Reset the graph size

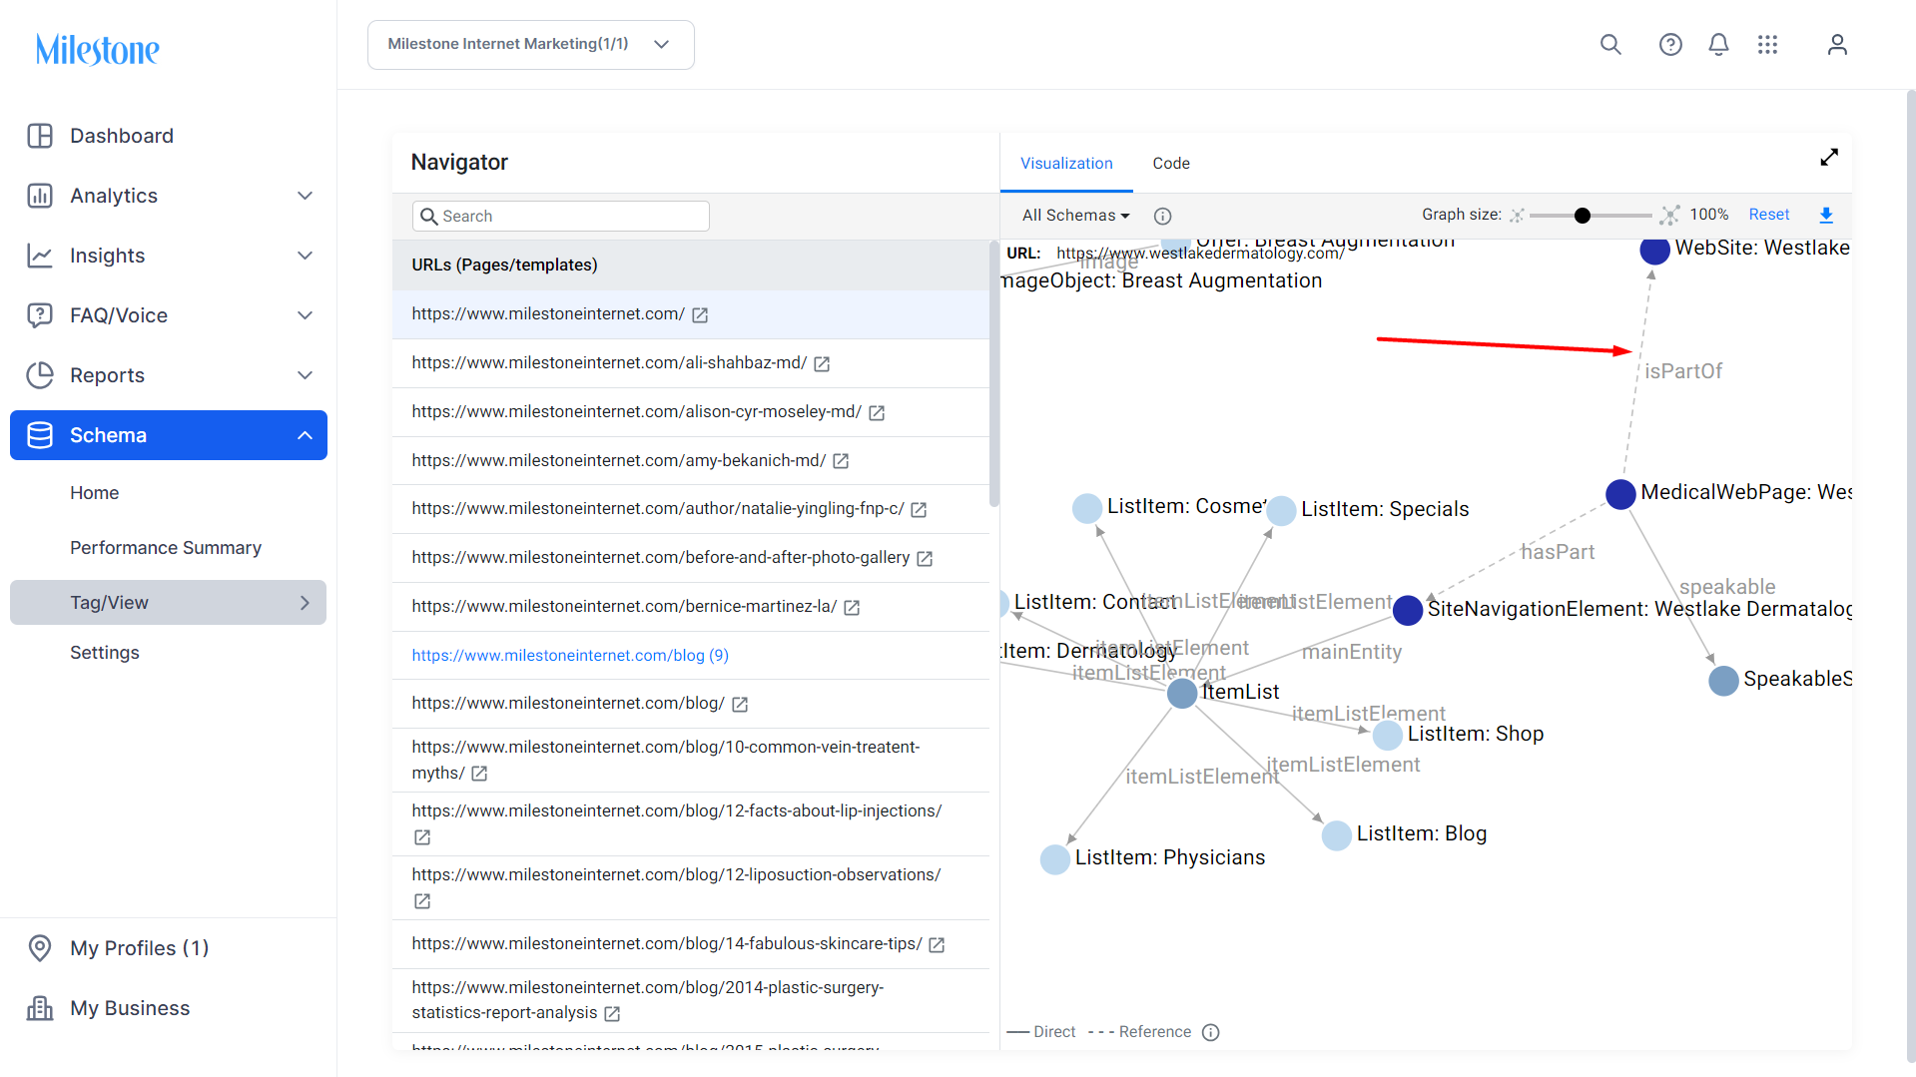tap(1769, 215)
